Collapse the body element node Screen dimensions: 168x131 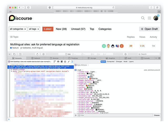[11, 71]
